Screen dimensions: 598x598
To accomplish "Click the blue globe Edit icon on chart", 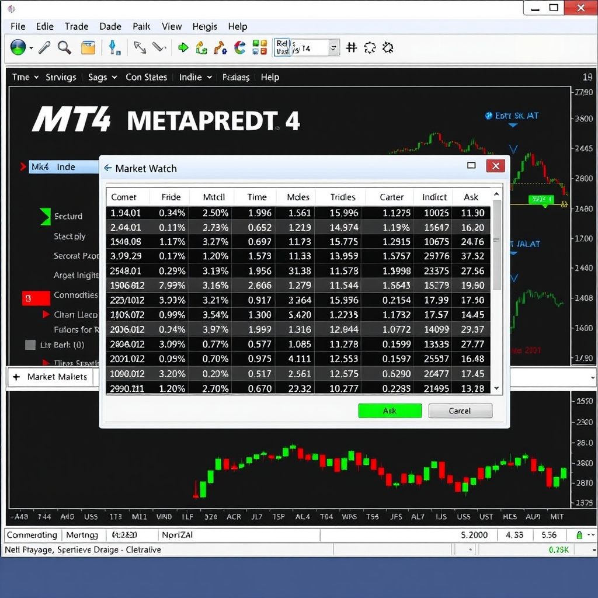I will 488,116.
